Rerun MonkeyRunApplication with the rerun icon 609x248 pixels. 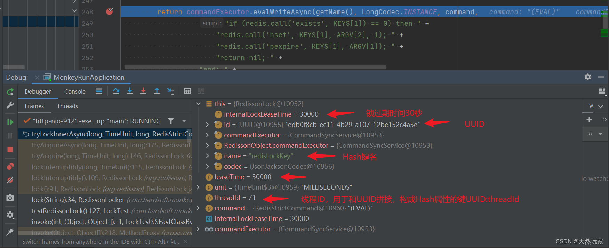pos(10,92)
